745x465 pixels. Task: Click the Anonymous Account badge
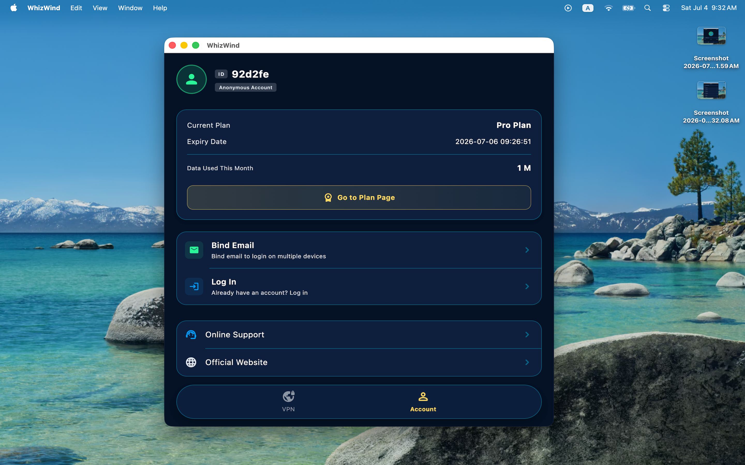pos(246,88)
